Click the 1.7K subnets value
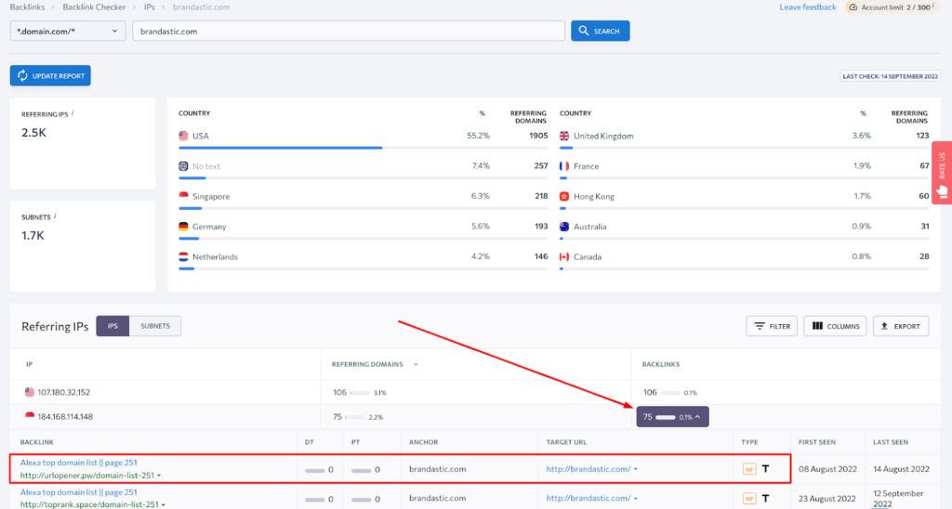Screen dimensions: 952x509 [x=33, y=236]
